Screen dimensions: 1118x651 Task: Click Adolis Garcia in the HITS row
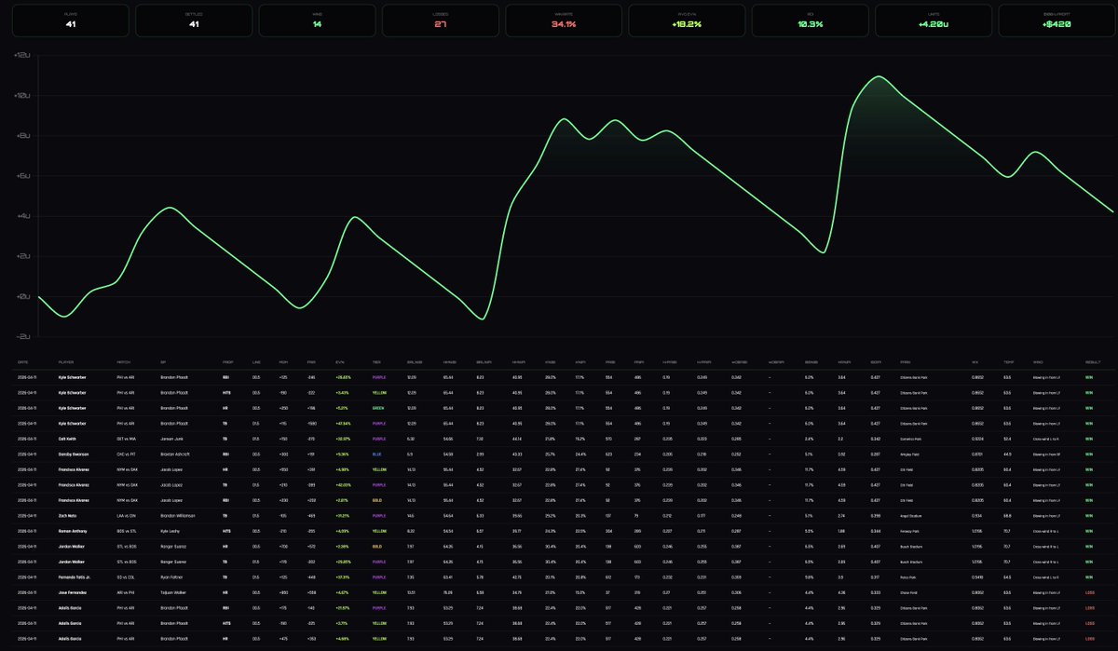[70, 621]
